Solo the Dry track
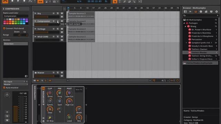This screenshot has height=124, width=221. tap(58, 13)
